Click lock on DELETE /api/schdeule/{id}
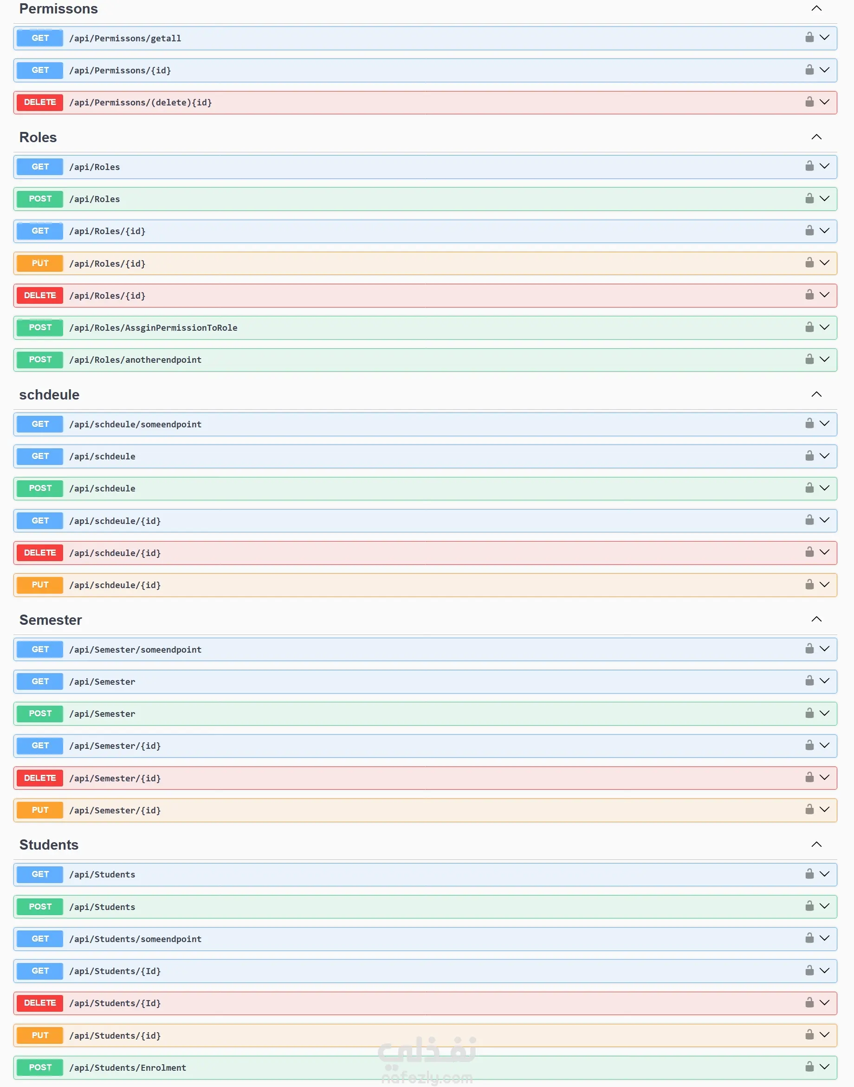The height and width of the screenshot is (1087, 854). (809, 551)
